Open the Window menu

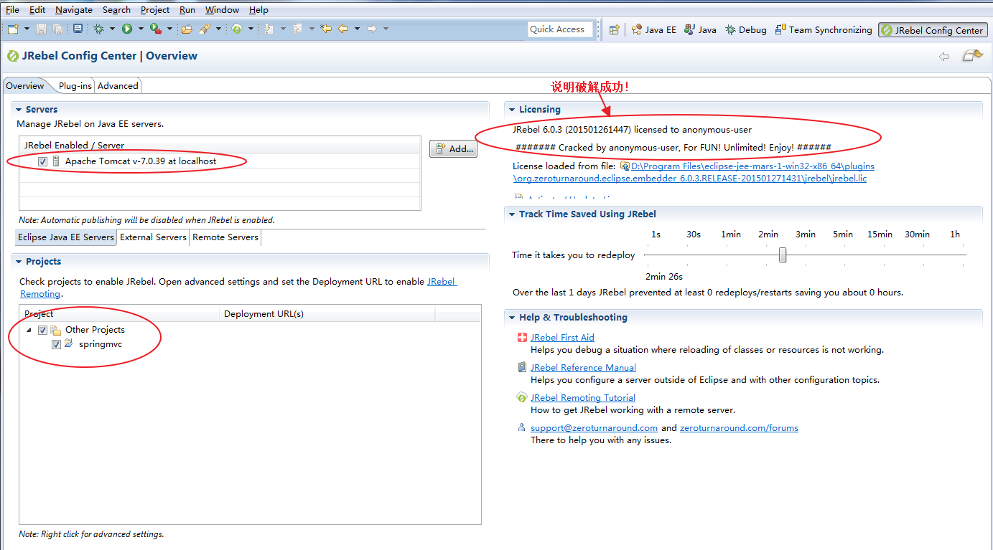tap(222, 10)
